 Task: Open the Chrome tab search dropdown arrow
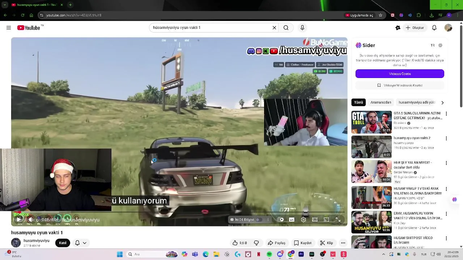(5, 5)
